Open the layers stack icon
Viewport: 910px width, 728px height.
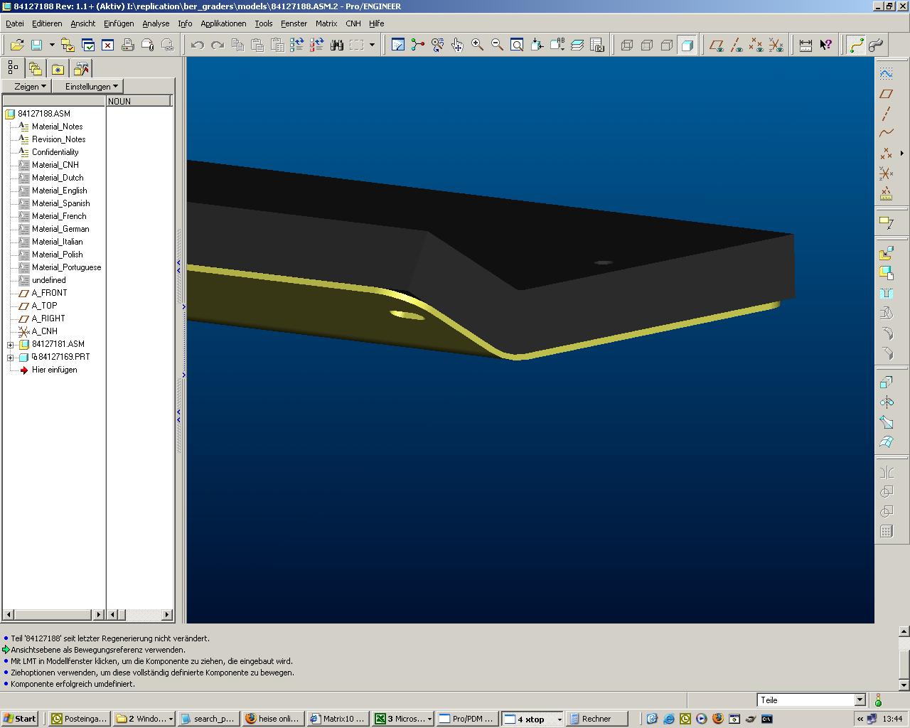click(577, 45)
